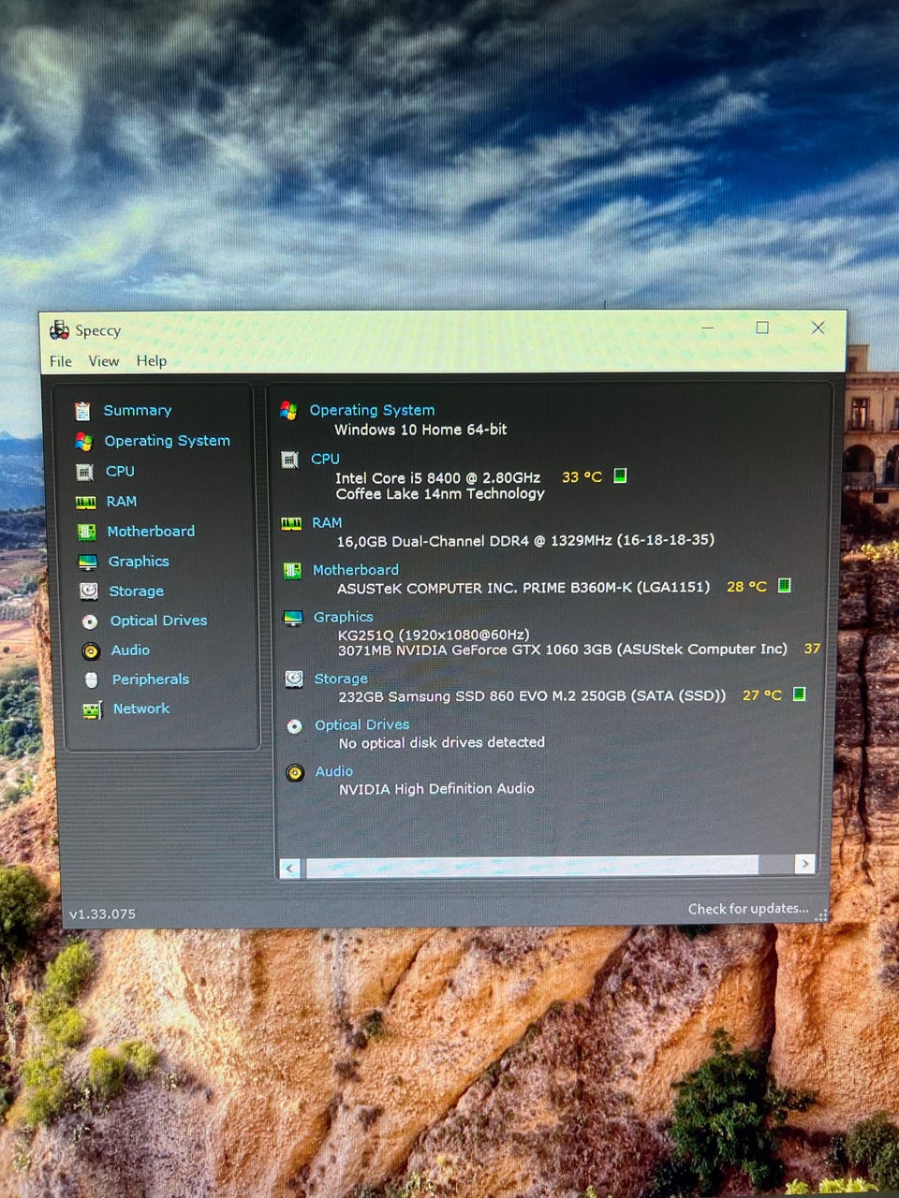Screen dimensions: 899x1198
Task: Click the Audio speaker icon in summary panel
Action: click(295, 773)
